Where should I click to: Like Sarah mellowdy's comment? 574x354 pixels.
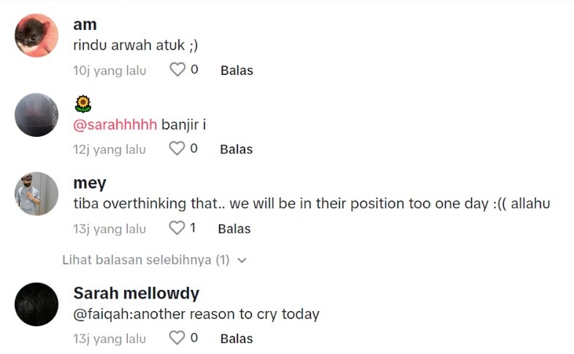[x=177, y=338]
